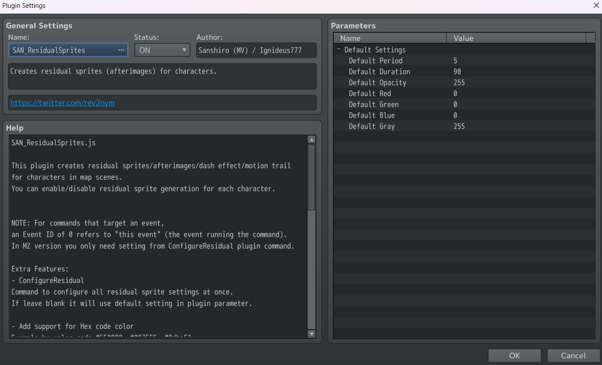Select the Default Red parameter row
Screen dimensions: 602x365
tap(370, 94)
